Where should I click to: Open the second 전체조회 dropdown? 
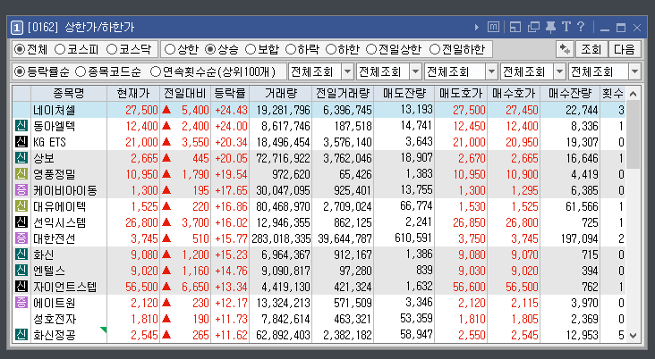[x=389, y=71]
